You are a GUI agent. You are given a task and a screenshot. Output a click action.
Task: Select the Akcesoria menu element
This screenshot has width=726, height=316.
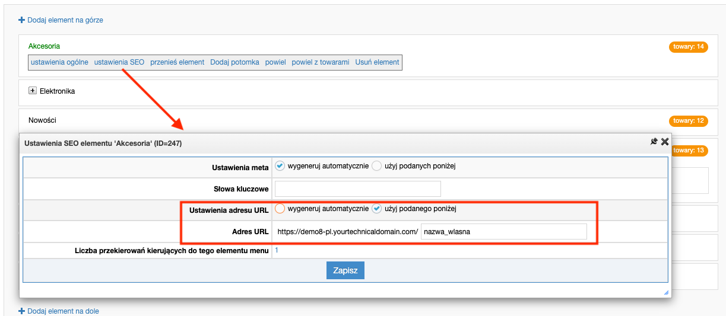45,46
